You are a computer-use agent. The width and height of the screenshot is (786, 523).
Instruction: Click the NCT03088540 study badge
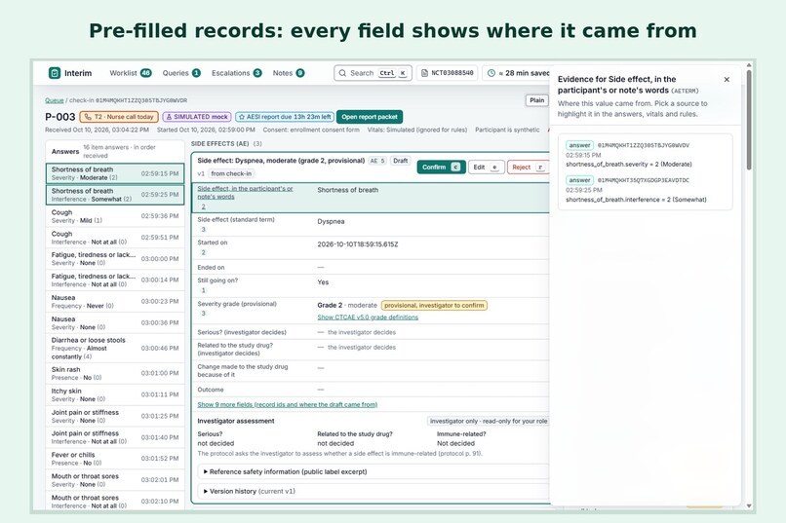(x=448, y=73)
